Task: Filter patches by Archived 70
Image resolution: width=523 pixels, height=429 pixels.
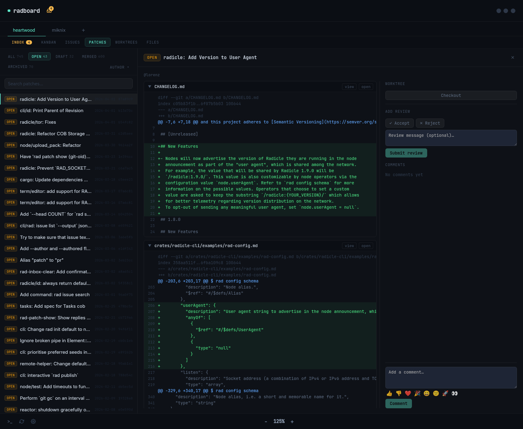Action: 20,67
